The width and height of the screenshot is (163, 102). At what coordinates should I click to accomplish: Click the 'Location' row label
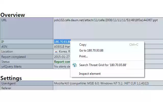(7, 52)
